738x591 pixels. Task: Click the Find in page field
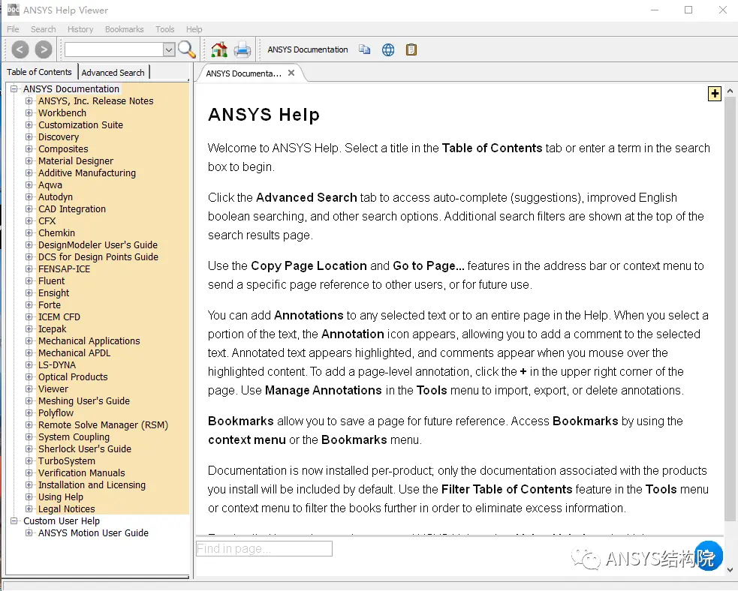point(264,549)
